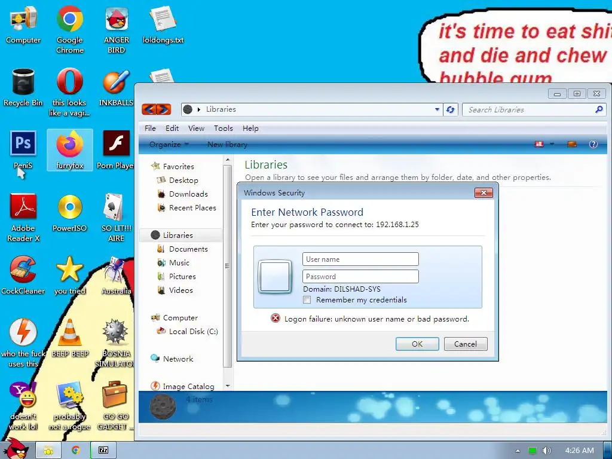
Task: Click the change view icon in toolbar
Action: point(539,144)
